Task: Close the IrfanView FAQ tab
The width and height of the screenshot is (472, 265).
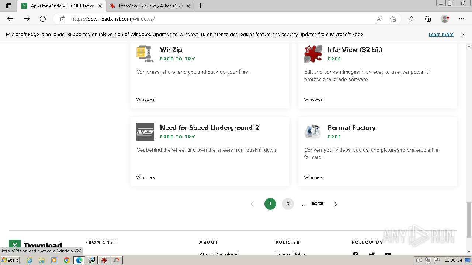Action: [188, 6]
